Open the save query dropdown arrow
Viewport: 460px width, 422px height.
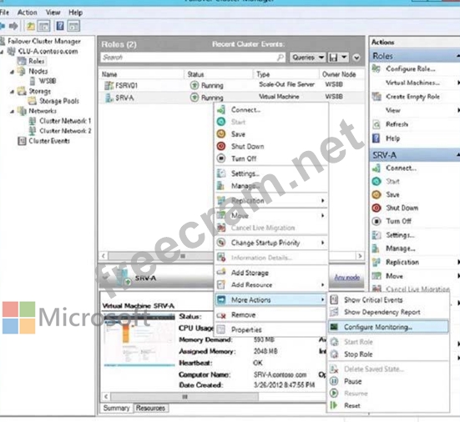pos(344,58)
